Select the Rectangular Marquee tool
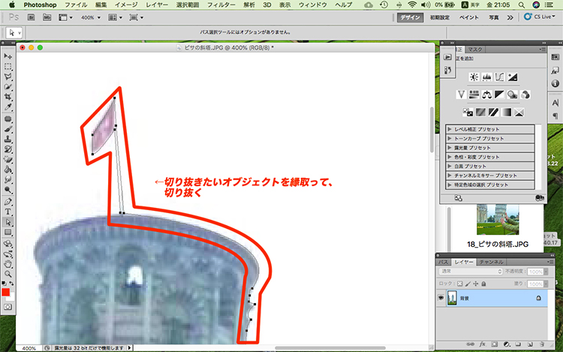 [8, 67]
